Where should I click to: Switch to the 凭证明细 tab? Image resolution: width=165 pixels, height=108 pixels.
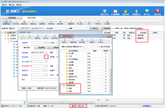[41, 47]
